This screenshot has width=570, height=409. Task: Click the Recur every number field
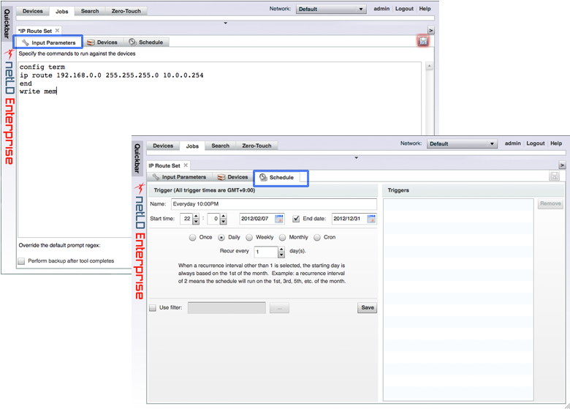266,252
